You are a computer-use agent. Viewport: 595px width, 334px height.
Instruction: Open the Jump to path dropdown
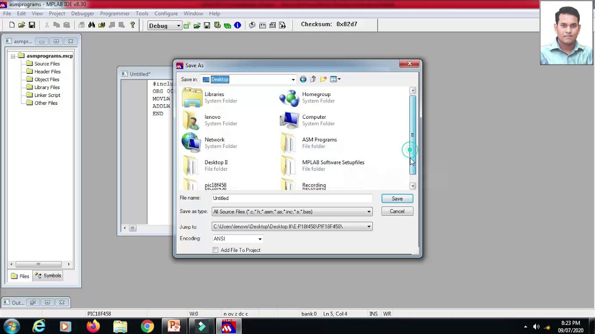(369, 227)
